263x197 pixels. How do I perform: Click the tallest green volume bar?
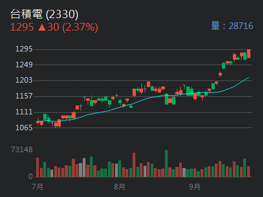pos(167,164)
